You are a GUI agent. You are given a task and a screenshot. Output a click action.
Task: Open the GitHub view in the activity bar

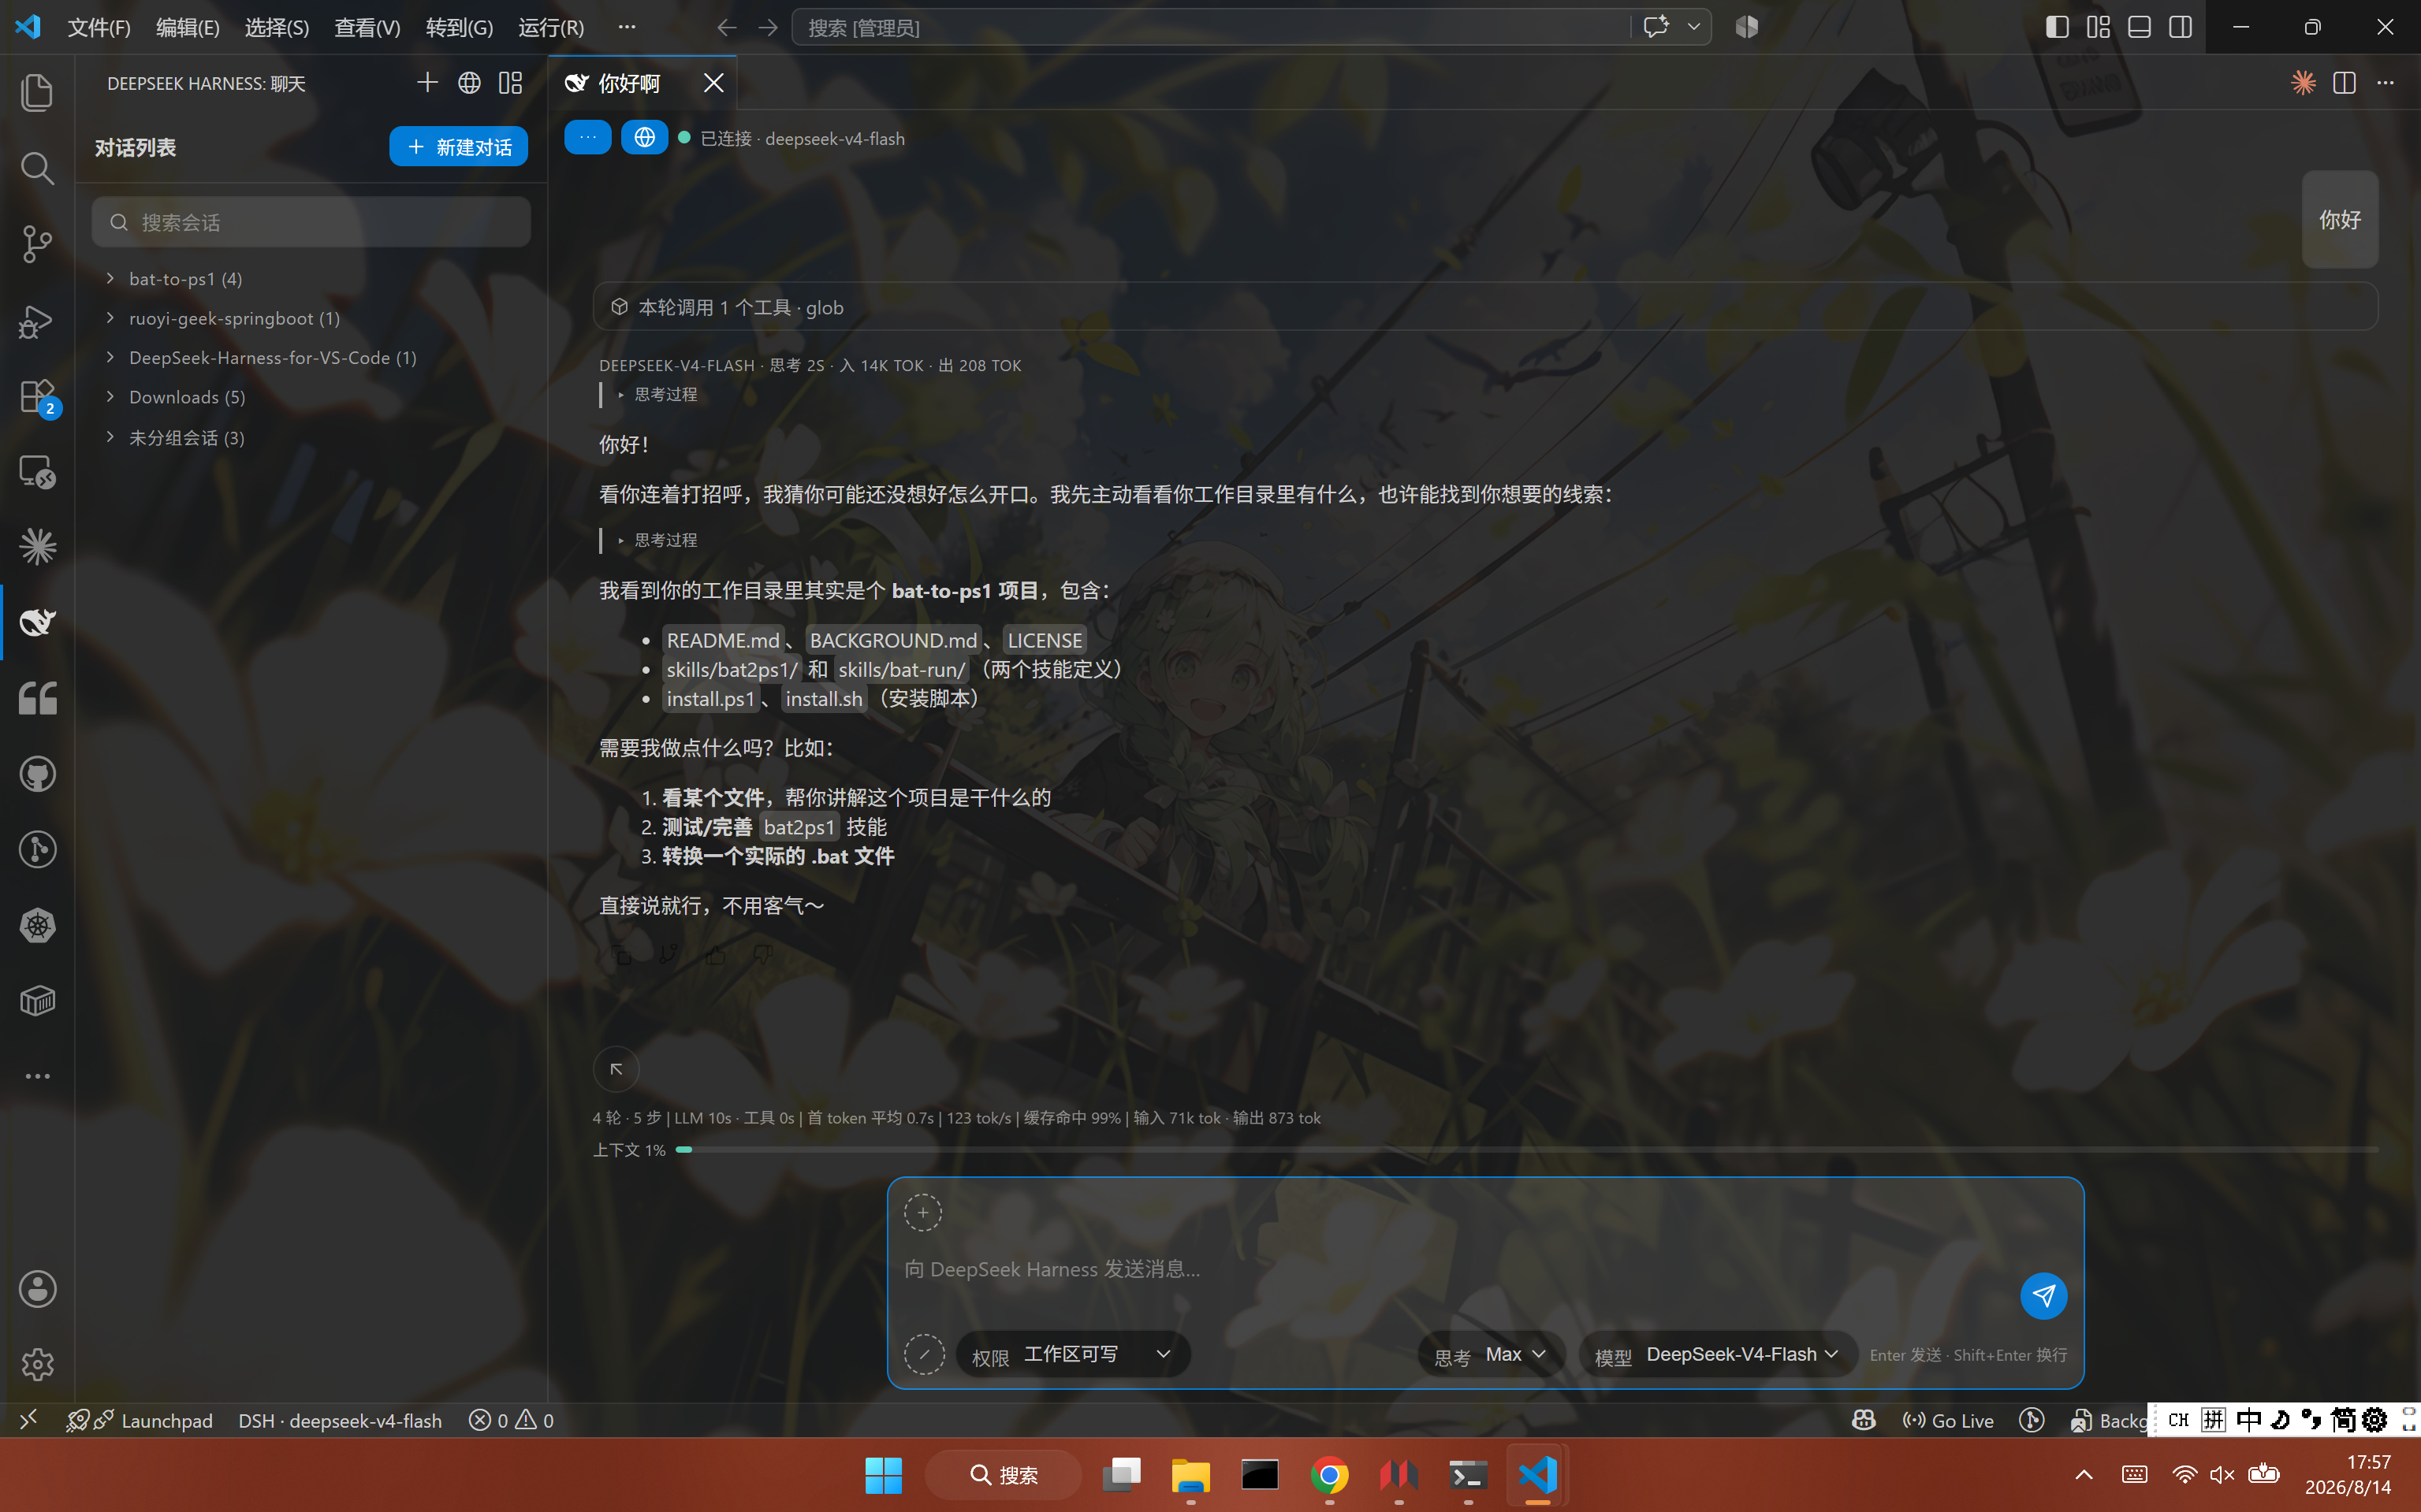37,774
